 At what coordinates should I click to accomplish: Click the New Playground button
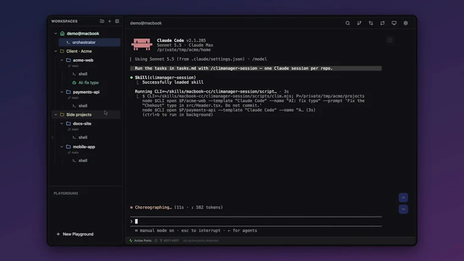click(x=75, y=234)
